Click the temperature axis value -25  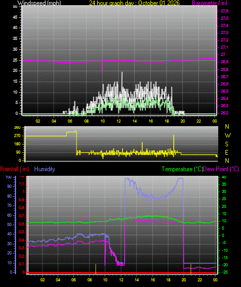point(225,272)
